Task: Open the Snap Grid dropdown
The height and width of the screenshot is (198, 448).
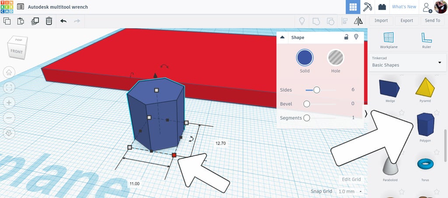Action: coord(350,191)
